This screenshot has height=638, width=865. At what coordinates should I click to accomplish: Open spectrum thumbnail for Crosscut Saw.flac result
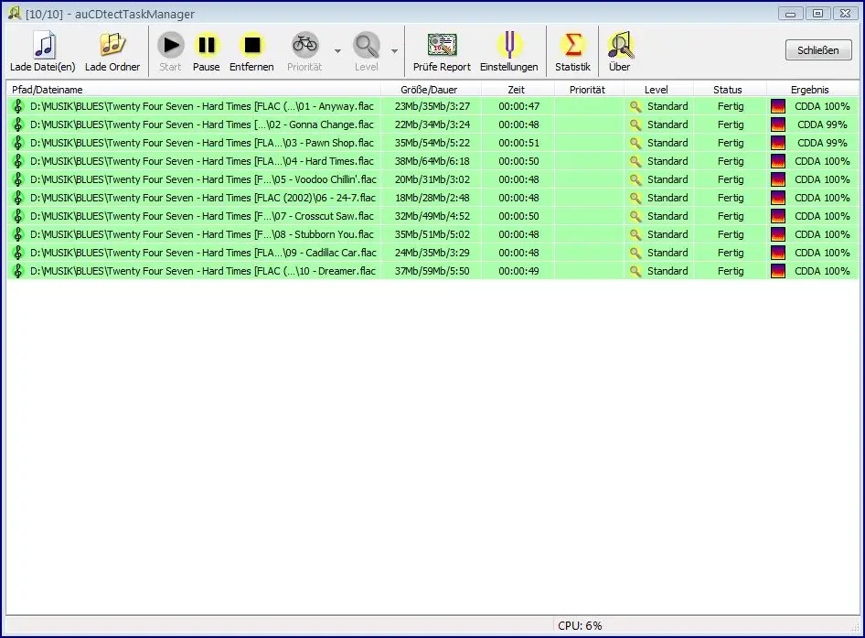pos(778,215)
